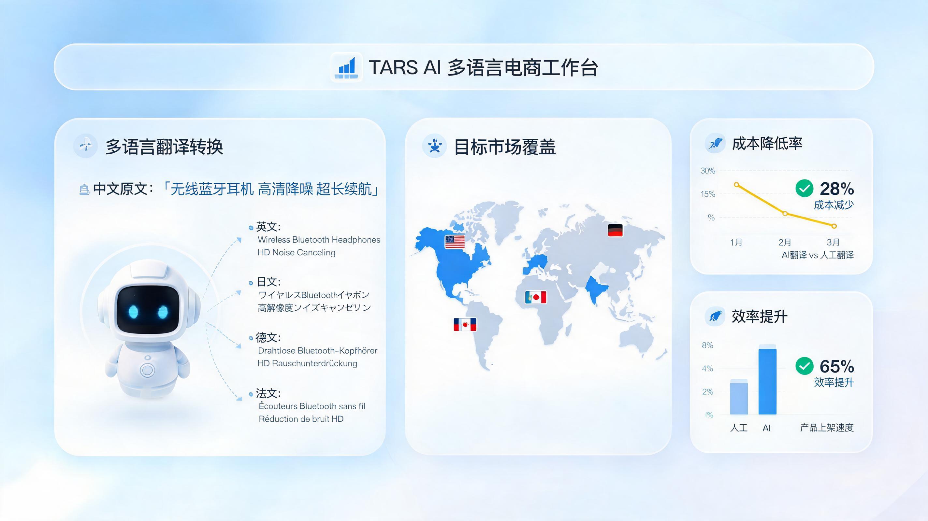Click the 多语言翻译转换 heading

[x=164, y=147]
